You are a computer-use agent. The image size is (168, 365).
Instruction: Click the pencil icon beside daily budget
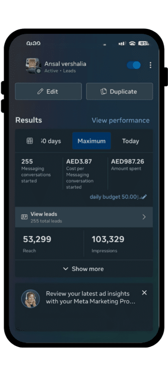pyautogui.click(x=144, y=197)
